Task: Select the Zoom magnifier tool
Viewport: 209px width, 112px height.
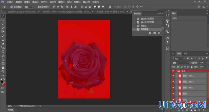Action: pos(3,72)
